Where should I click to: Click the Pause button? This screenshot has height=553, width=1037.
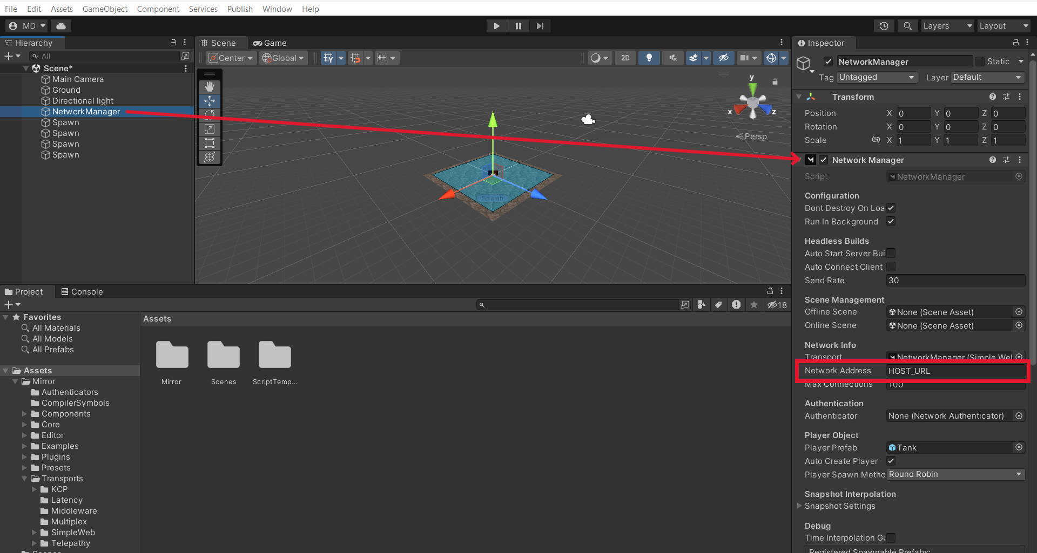tap(518, 26)
